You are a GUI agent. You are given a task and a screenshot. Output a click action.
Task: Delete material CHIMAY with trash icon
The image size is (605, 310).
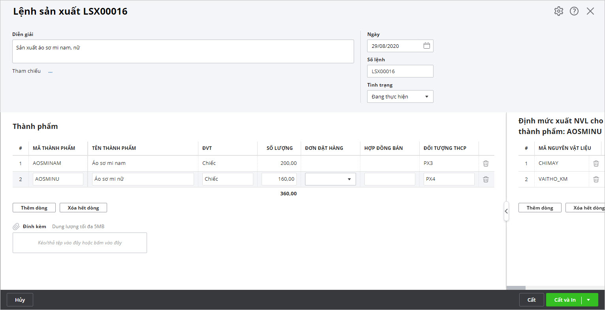coord(596,163)
